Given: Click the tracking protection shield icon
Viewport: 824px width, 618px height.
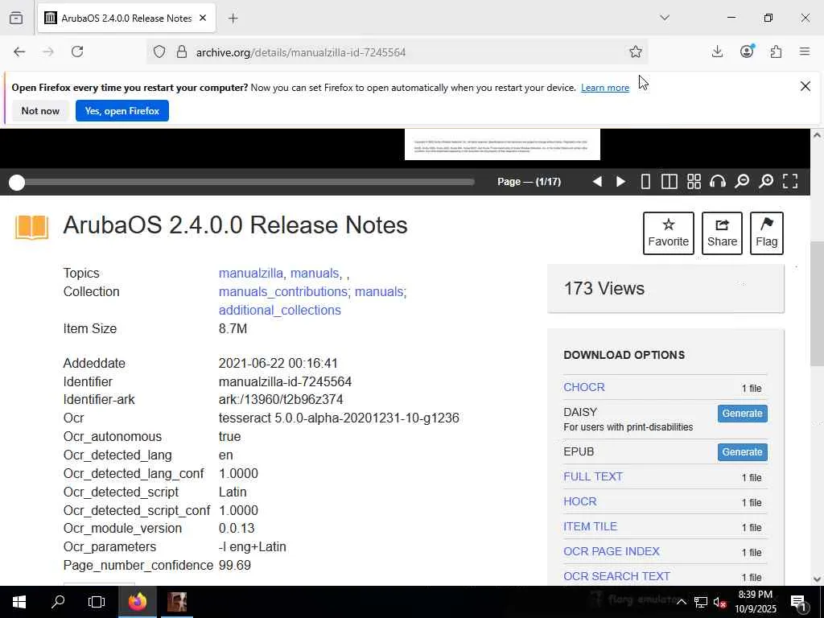Looking at the screenshot, I should (x=159, y=51).
